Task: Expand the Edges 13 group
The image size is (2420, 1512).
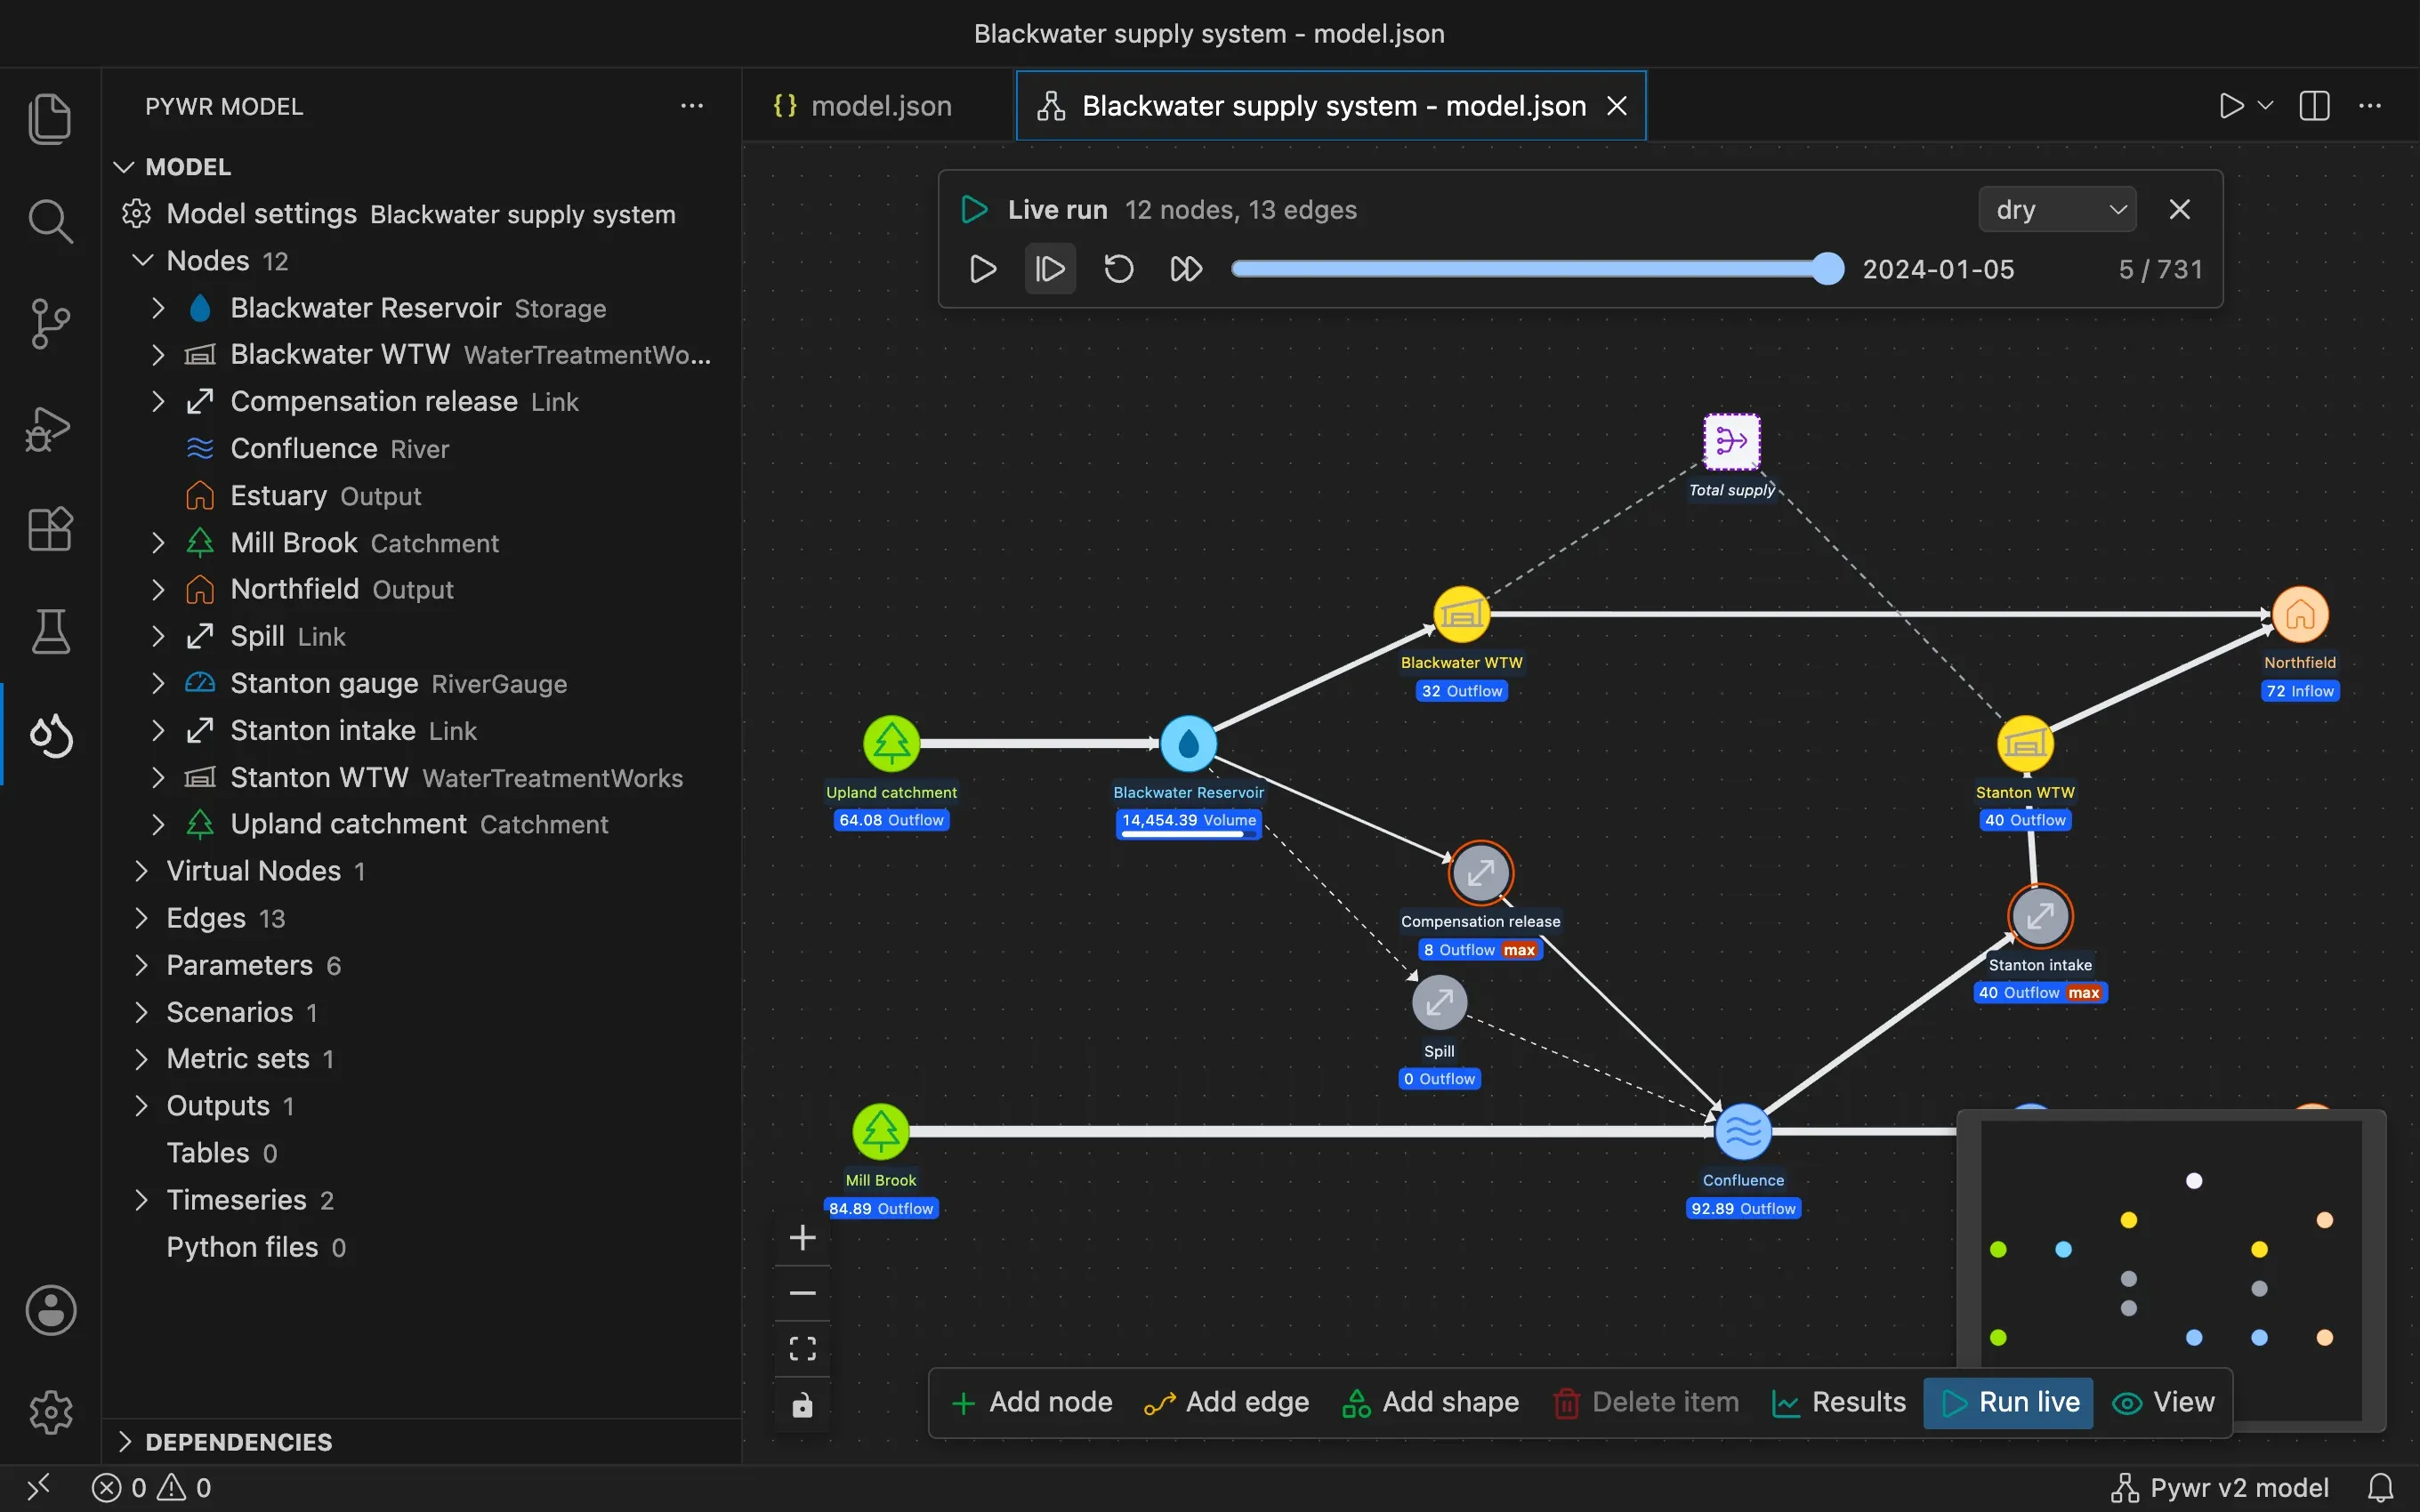Action: click(141, 918)
